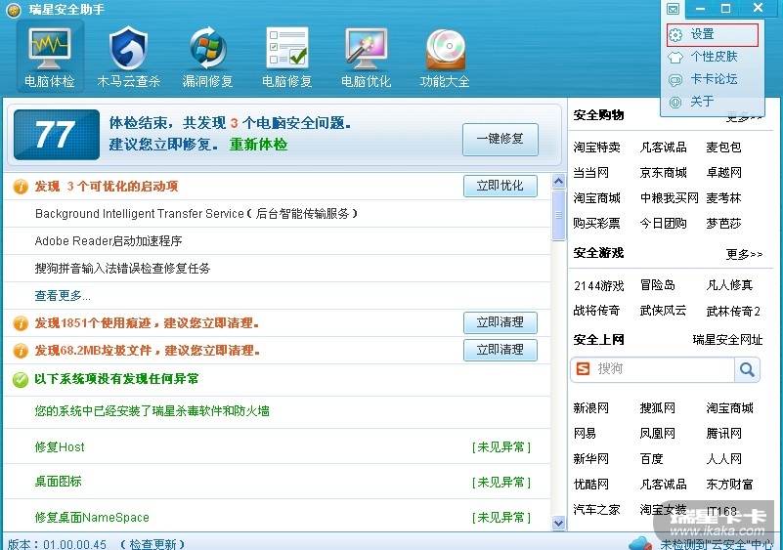
Task: Open 卓越网 link
Action: tap(723, 173)
